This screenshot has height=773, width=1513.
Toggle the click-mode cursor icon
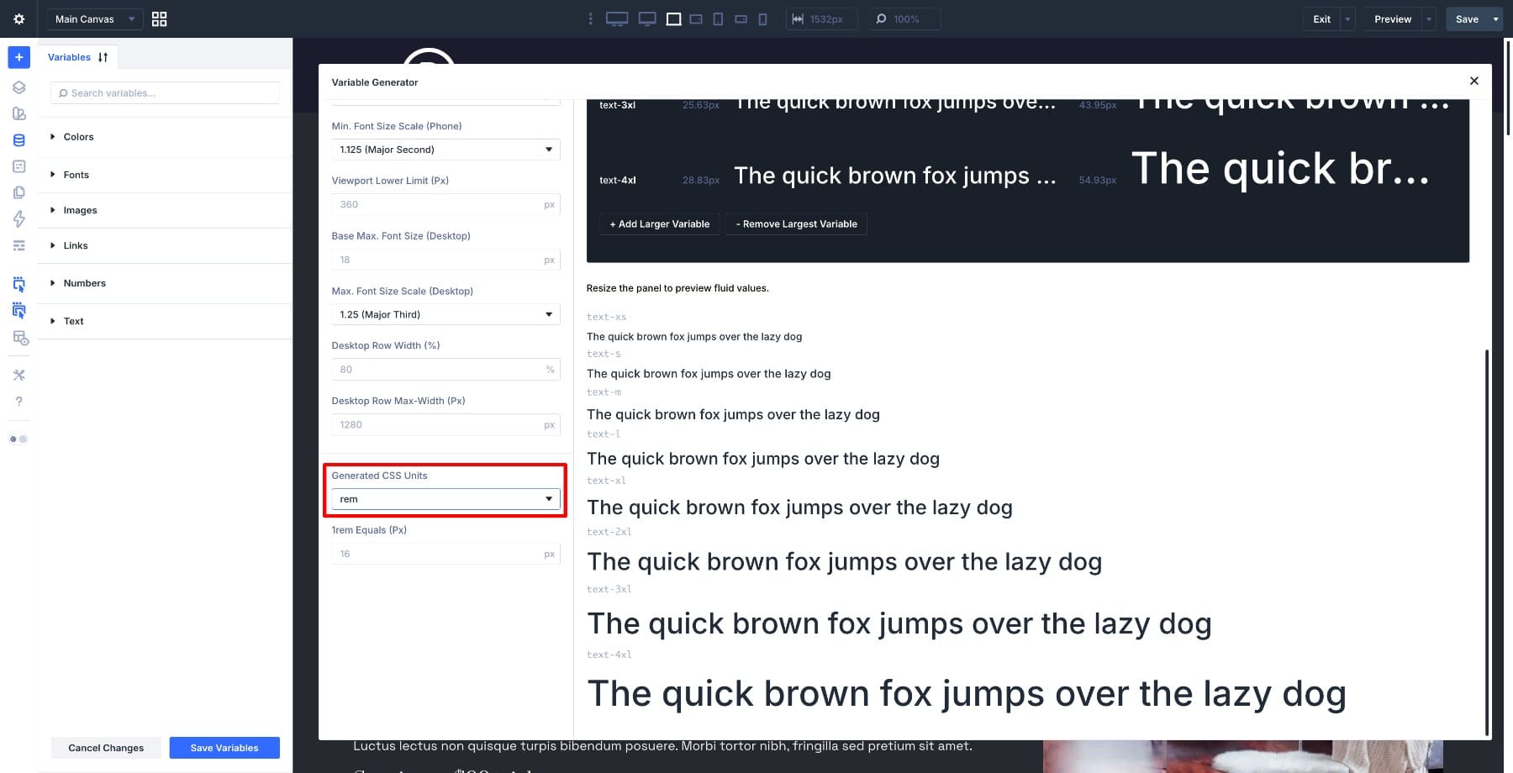tap(18, 284)
